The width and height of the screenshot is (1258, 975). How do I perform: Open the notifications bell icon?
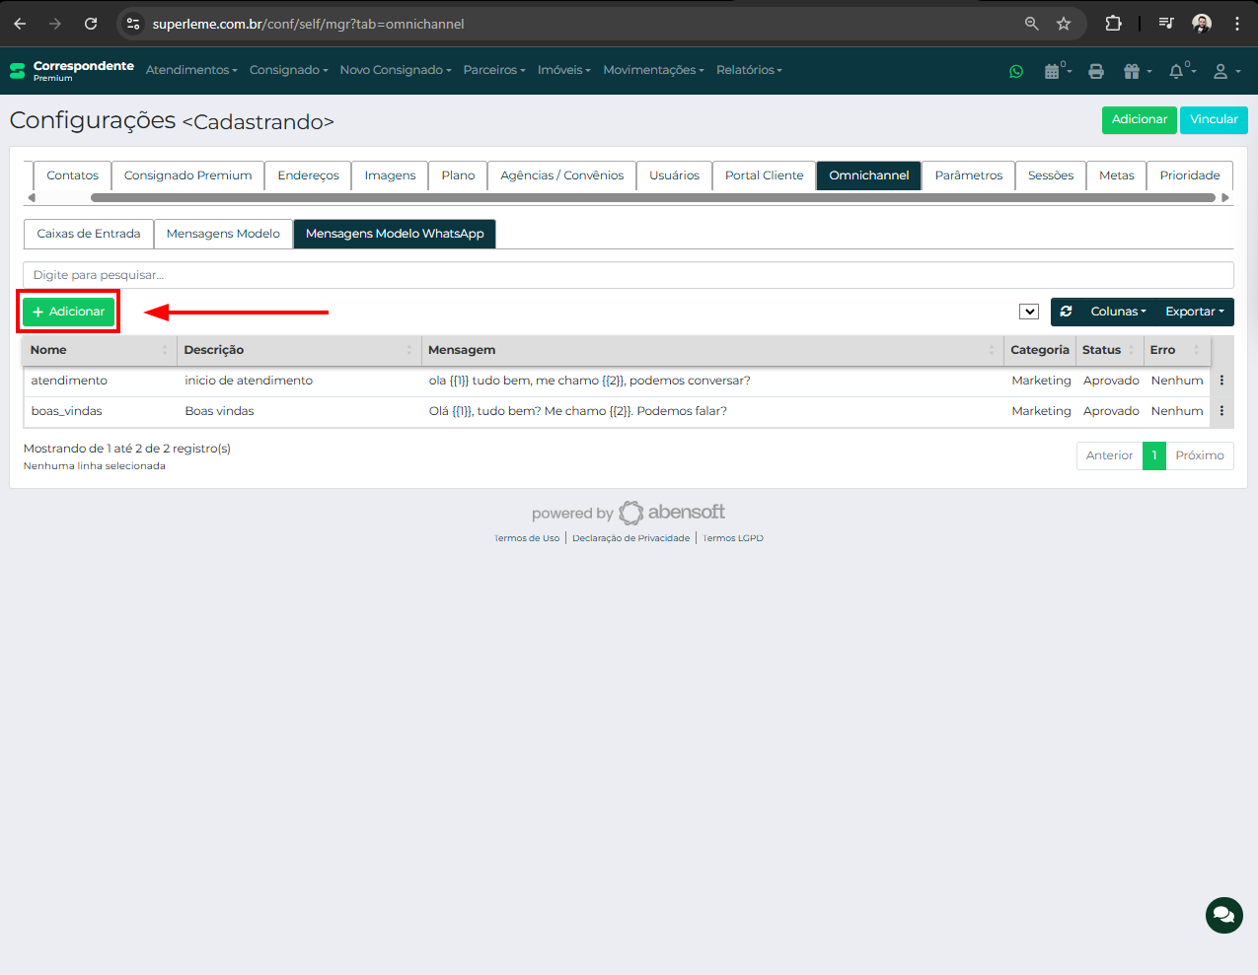1177,71
